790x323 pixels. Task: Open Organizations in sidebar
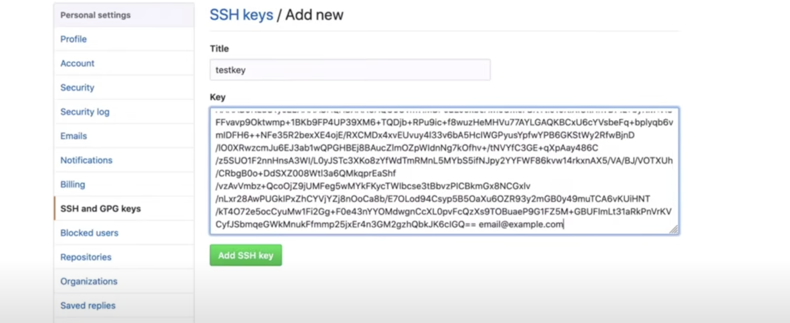[x=89, y=281]
